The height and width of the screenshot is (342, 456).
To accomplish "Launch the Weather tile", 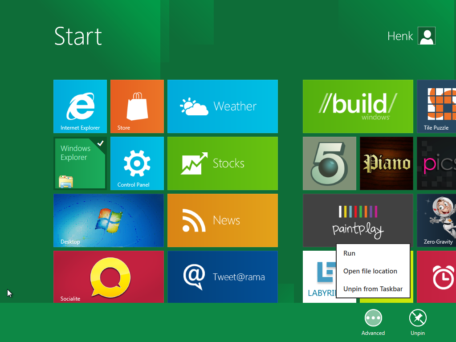I will coord(223,106).
